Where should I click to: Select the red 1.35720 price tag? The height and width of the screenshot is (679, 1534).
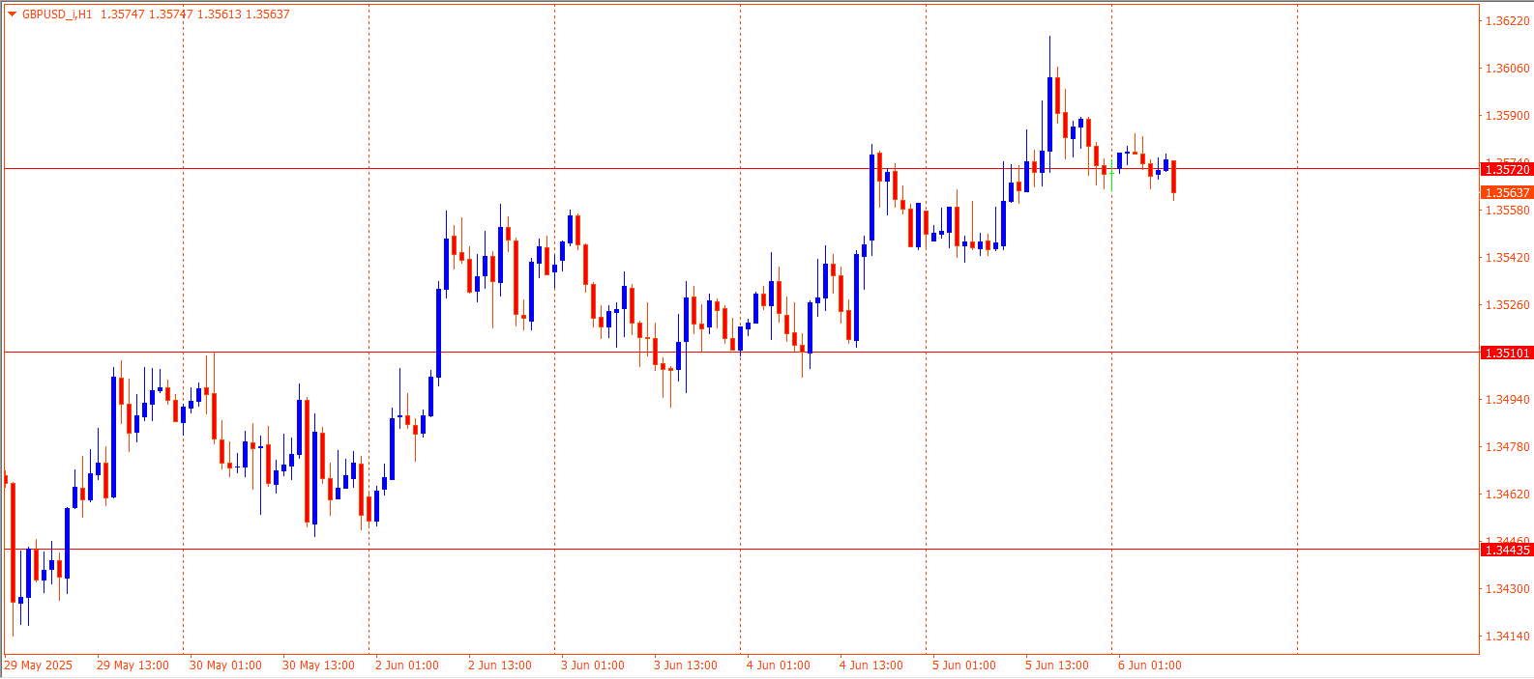(x=1507, y=170)
